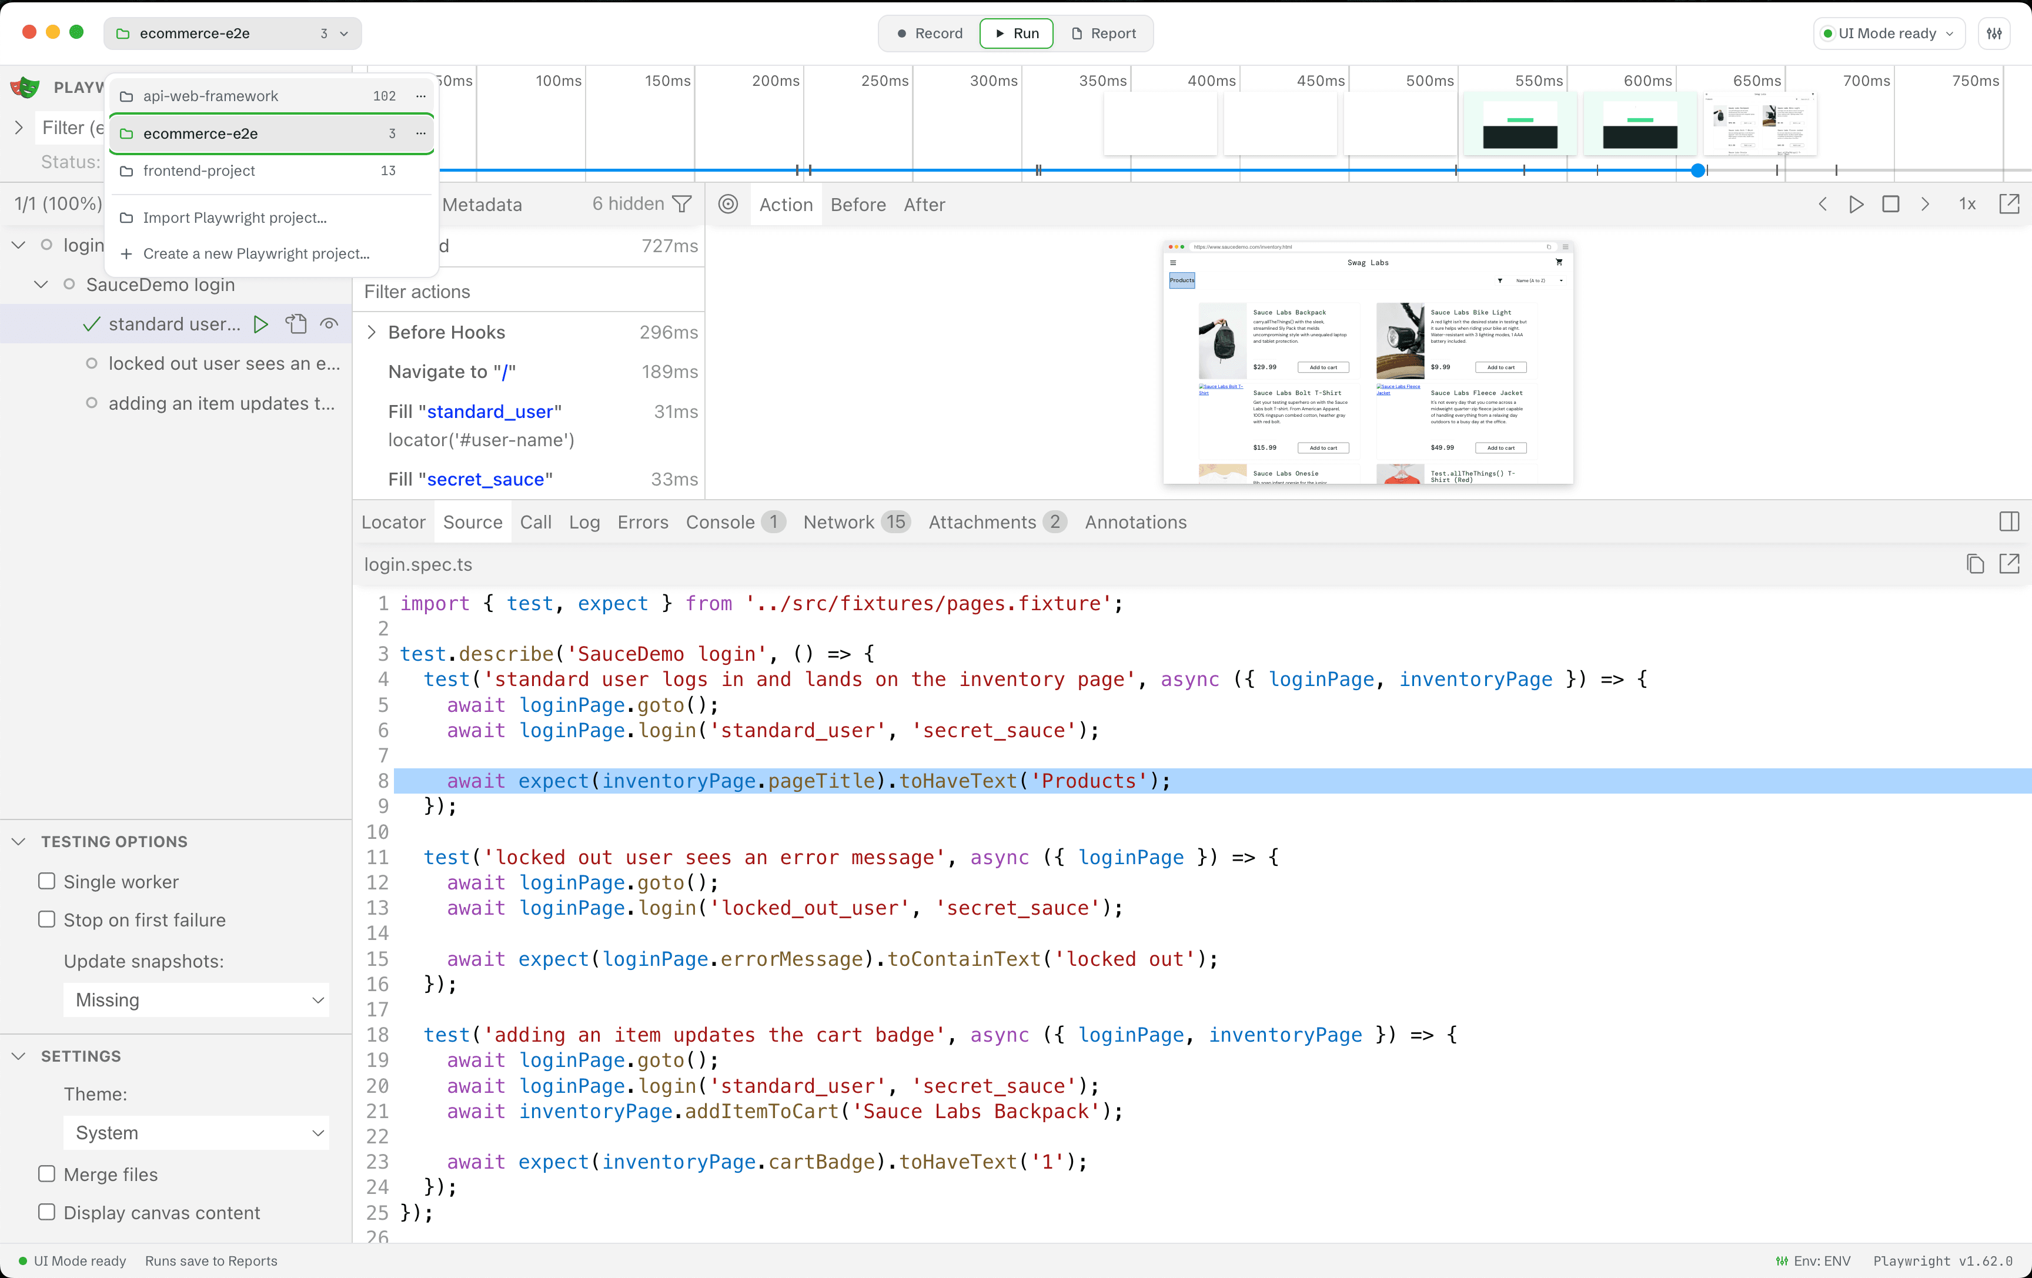
Task: Open more options for ecommerce-e2e
Action: click(421, 133)
